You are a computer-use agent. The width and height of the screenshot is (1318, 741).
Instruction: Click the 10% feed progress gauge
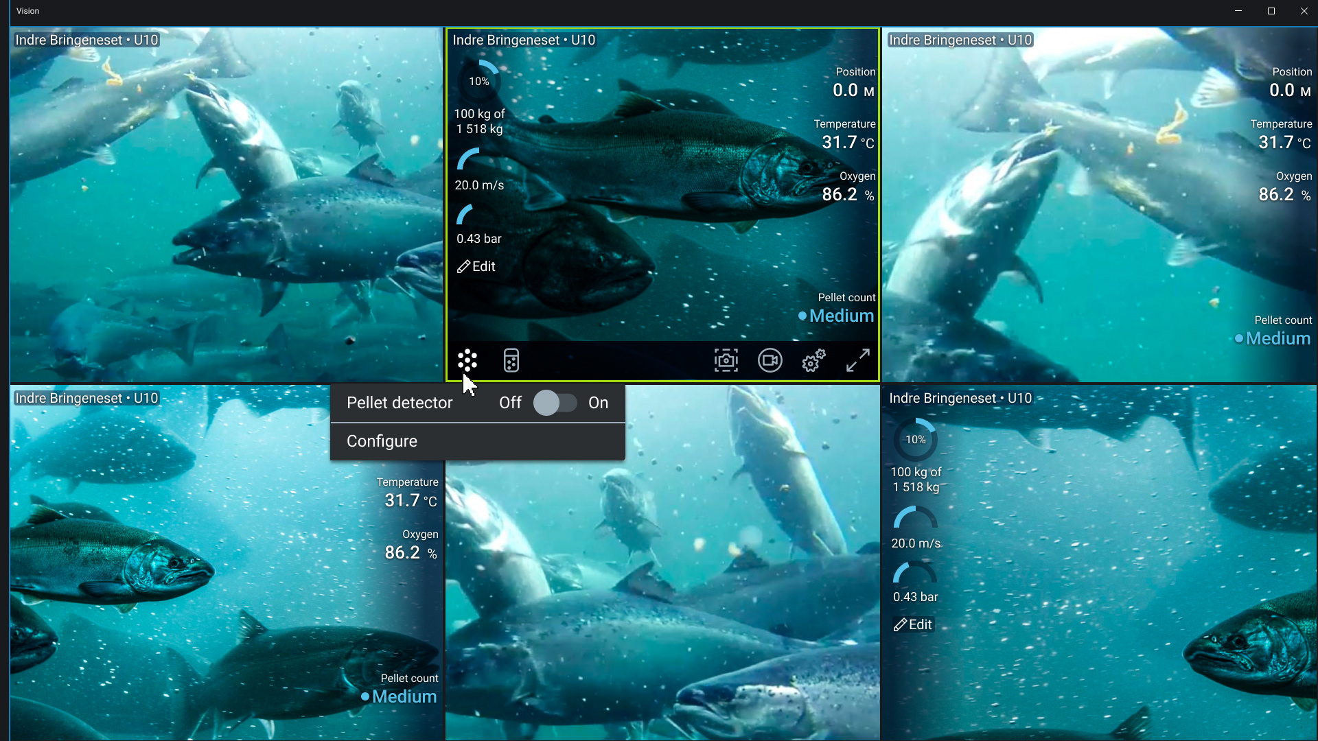pos(479,81)
